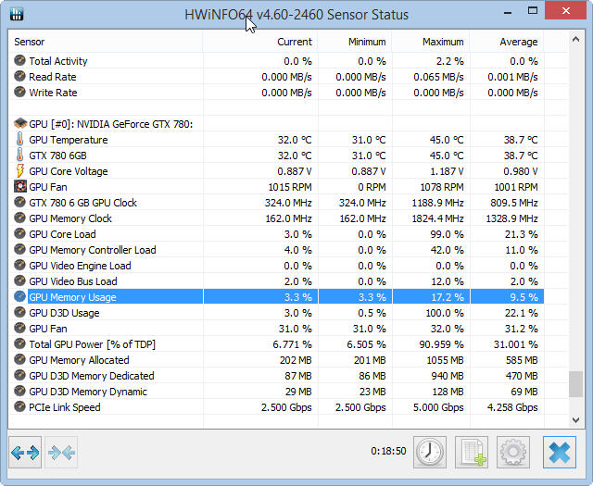Viewport: 593px width, 486px height.
Task: Click the gauge icon beside GPU Core Load
Action: (x=19, y=233)
